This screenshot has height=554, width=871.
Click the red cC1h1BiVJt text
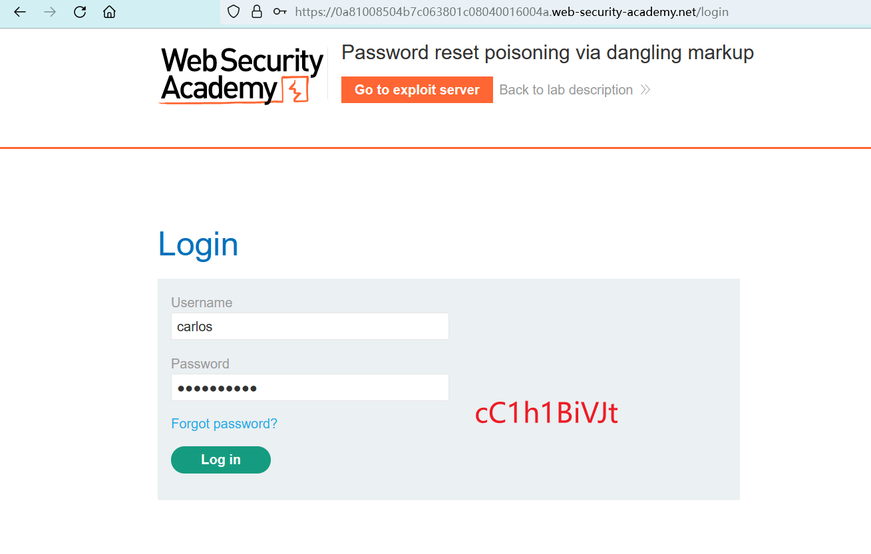546,414
